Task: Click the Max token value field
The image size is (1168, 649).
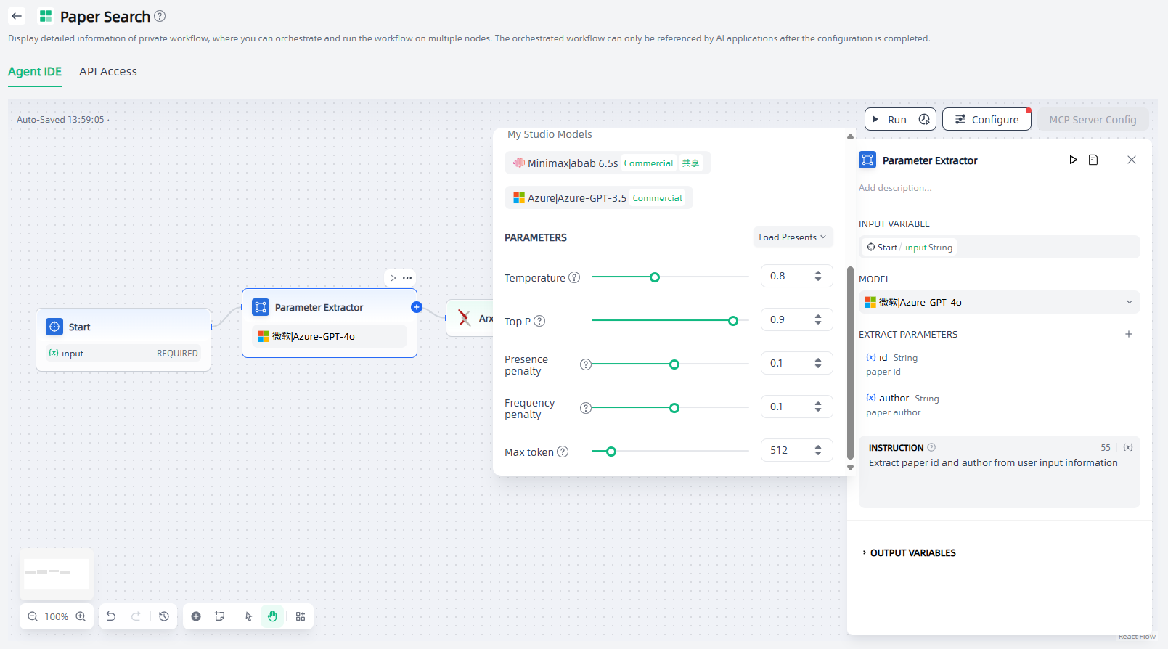Action: tap(787, 450)
